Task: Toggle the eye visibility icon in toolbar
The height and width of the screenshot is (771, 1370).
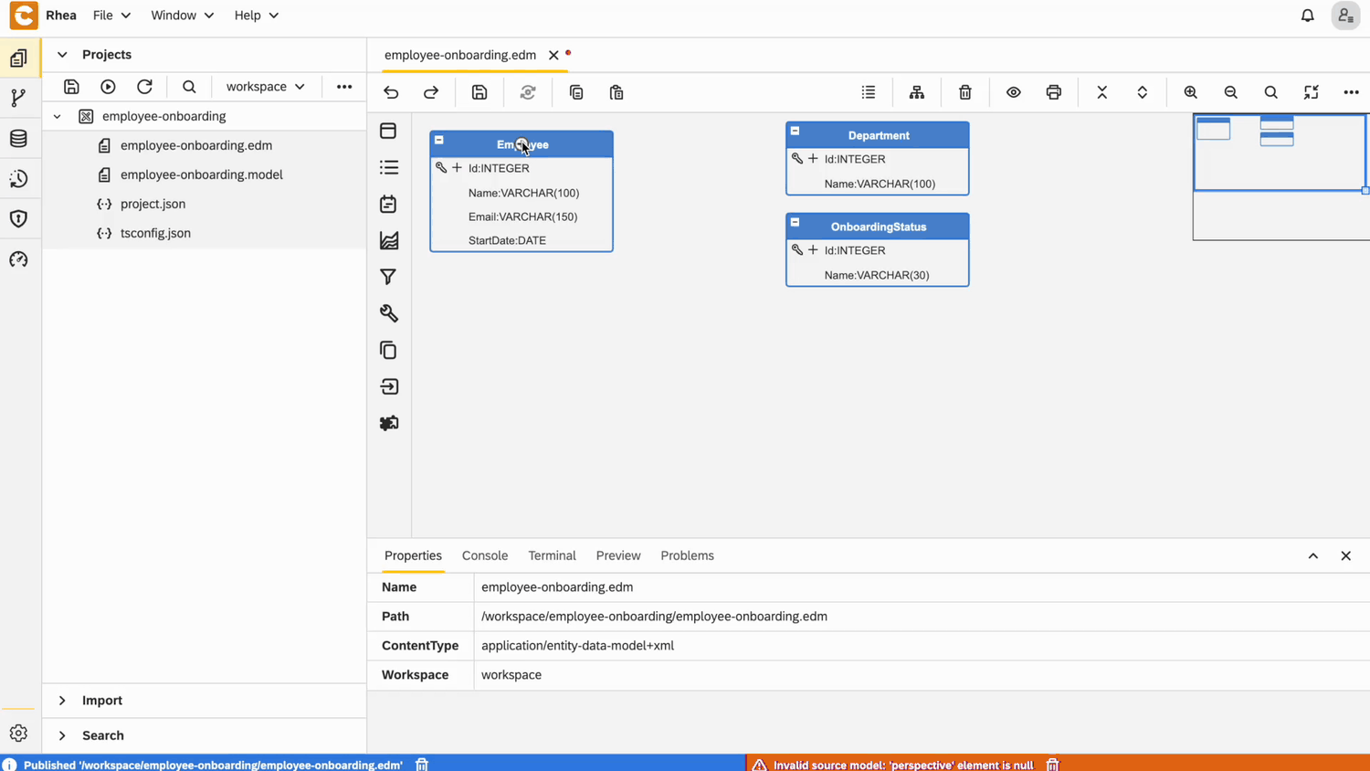Action: (1013, 92)
